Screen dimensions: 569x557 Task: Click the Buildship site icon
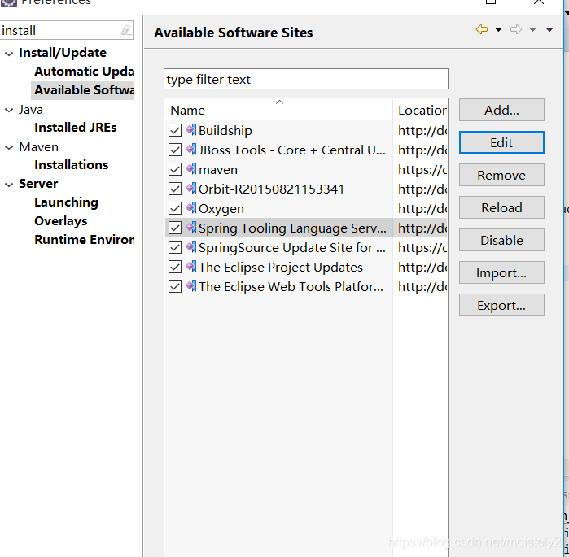(x=191, y=130)
